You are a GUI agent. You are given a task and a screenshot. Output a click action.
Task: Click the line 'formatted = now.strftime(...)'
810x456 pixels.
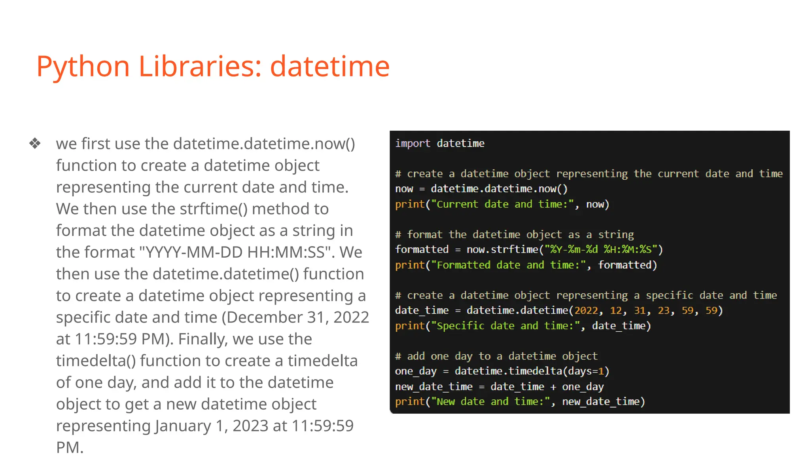[529, 249]
